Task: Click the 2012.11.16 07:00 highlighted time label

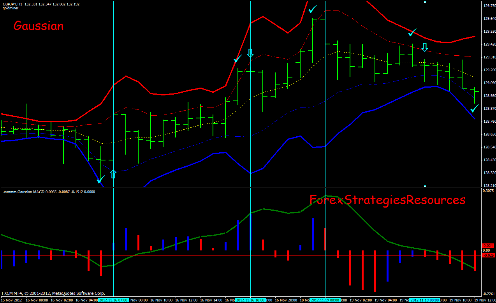Action: 114,300
